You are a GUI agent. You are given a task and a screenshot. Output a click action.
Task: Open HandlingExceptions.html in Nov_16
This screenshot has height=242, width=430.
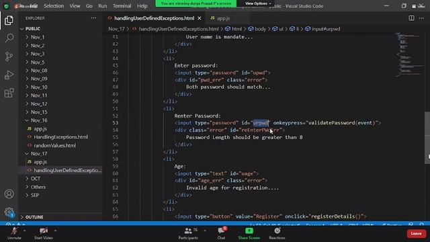pos(61,137)
